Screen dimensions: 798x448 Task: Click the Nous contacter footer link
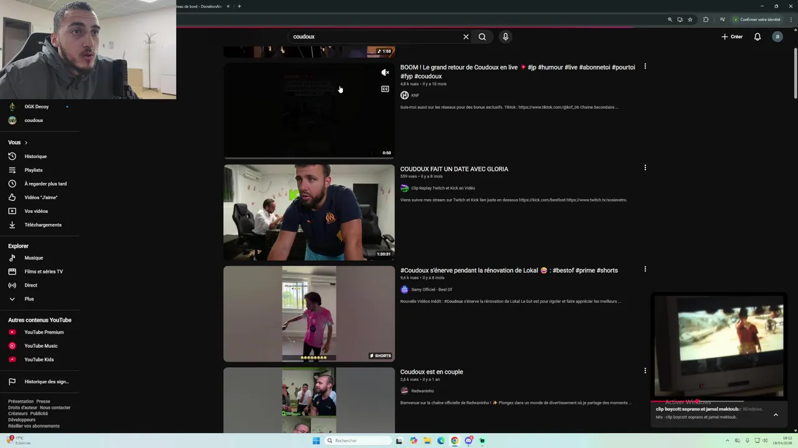[55, 408]
